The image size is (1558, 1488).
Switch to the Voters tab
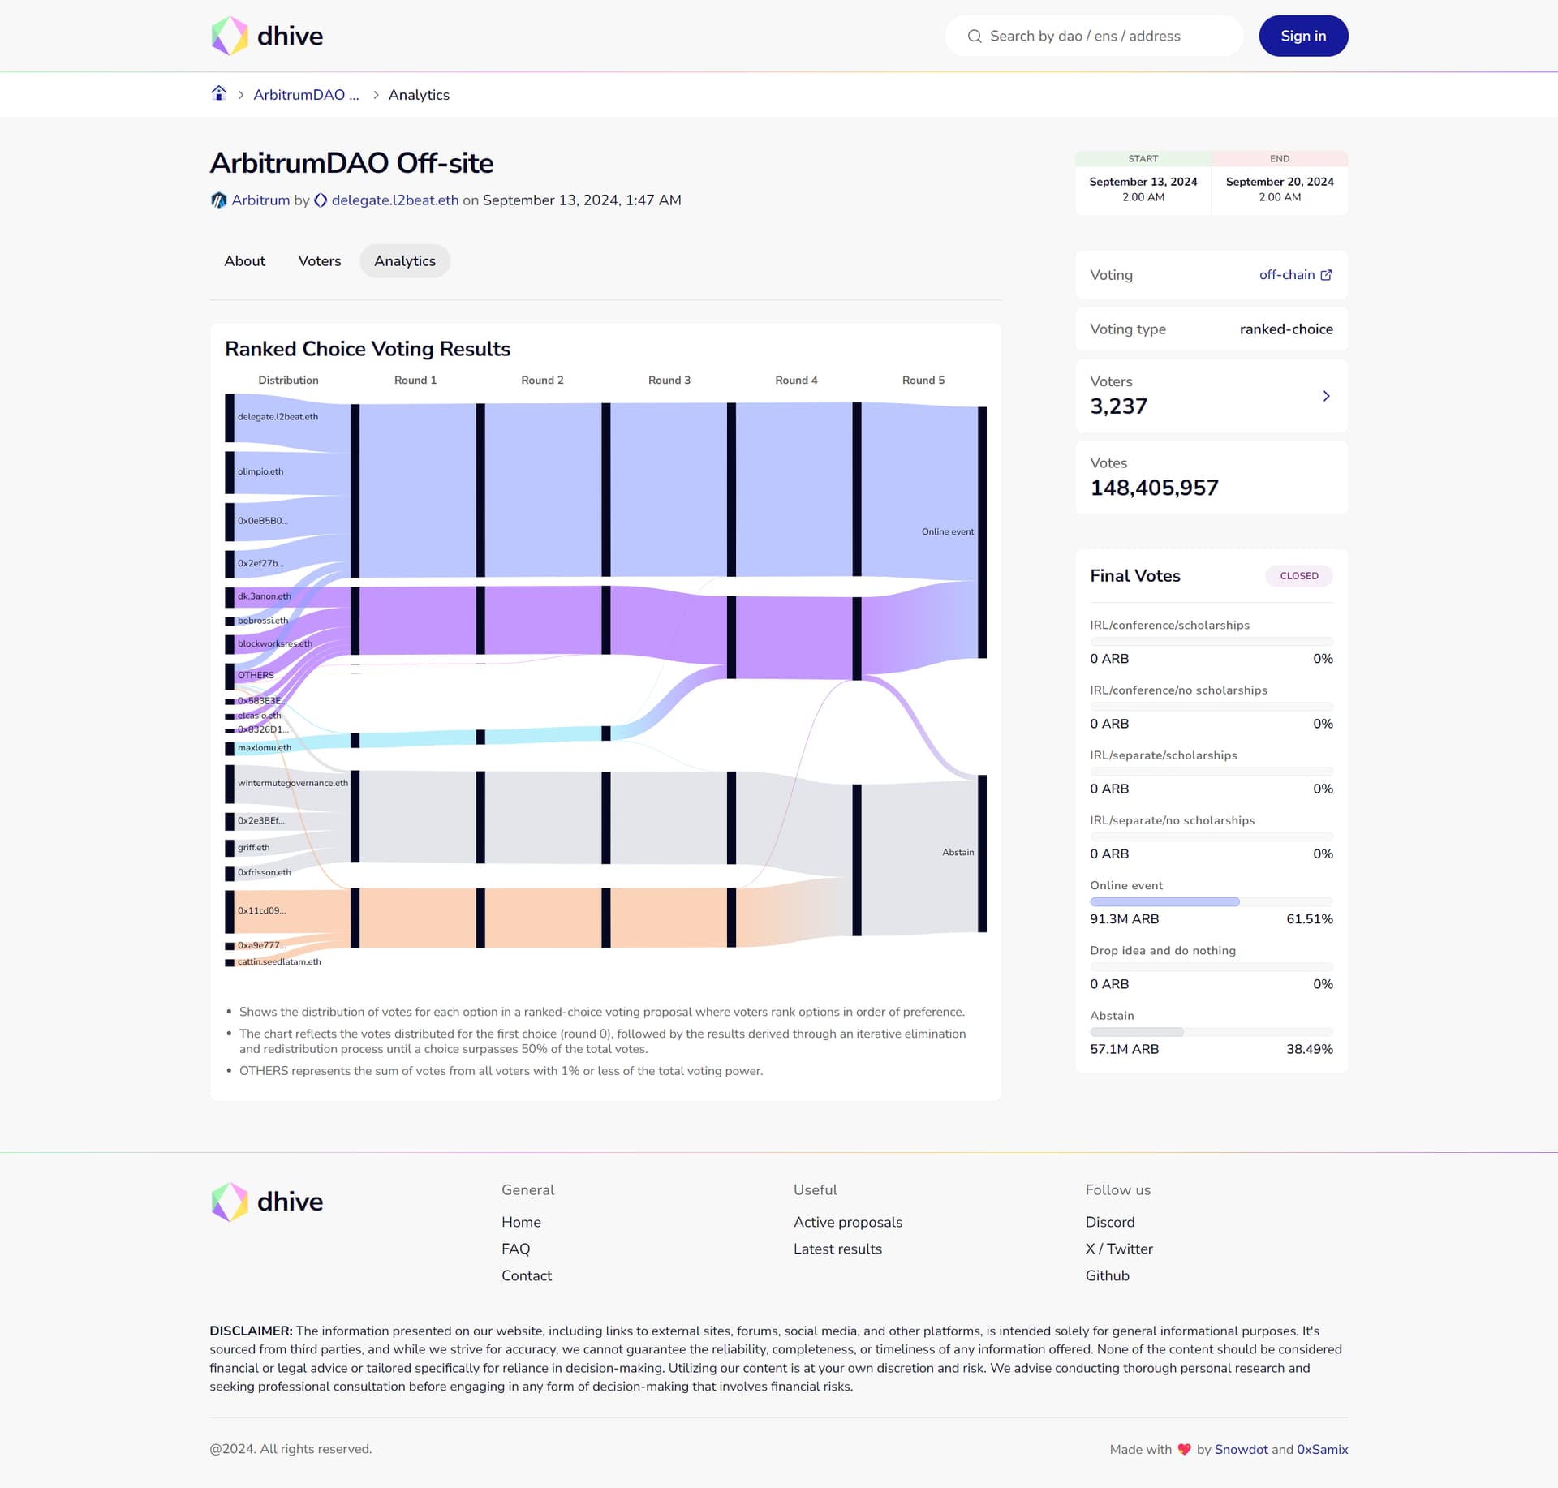[320, 261]
